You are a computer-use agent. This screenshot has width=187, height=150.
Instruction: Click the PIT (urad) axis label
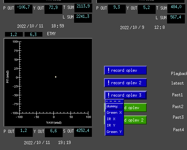(x=7, y=77)
